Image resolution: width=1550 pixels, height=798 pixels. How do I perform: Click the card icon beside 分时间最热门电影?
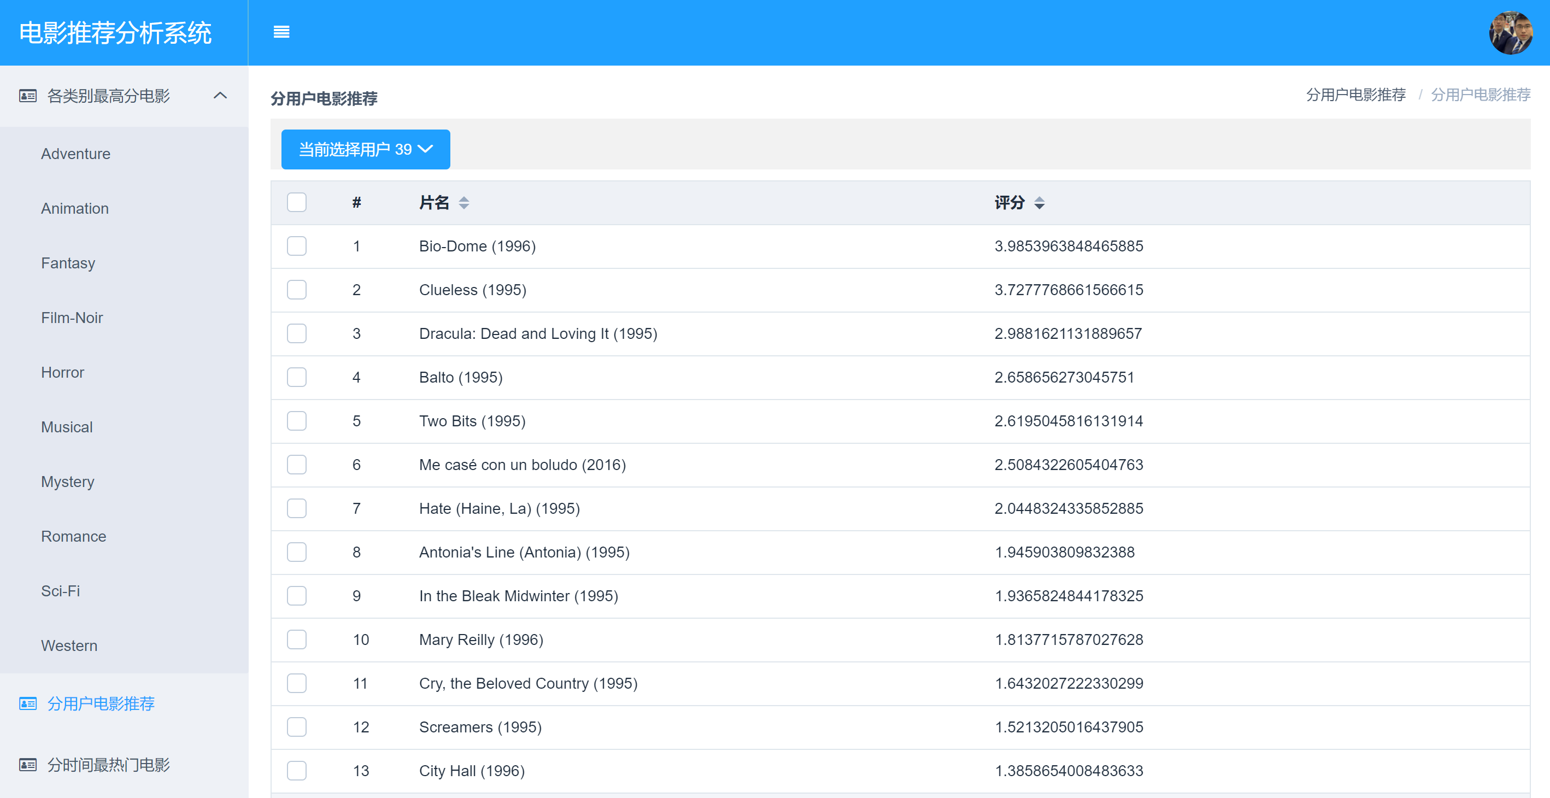(28, 765)
